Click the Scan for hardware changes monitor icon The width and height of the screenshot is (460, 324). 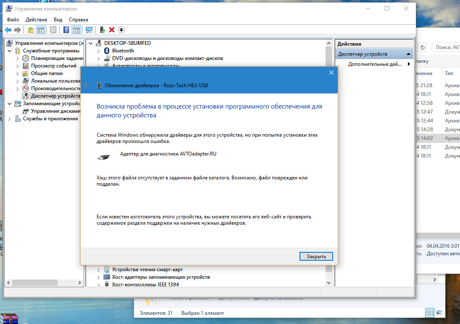89,30
